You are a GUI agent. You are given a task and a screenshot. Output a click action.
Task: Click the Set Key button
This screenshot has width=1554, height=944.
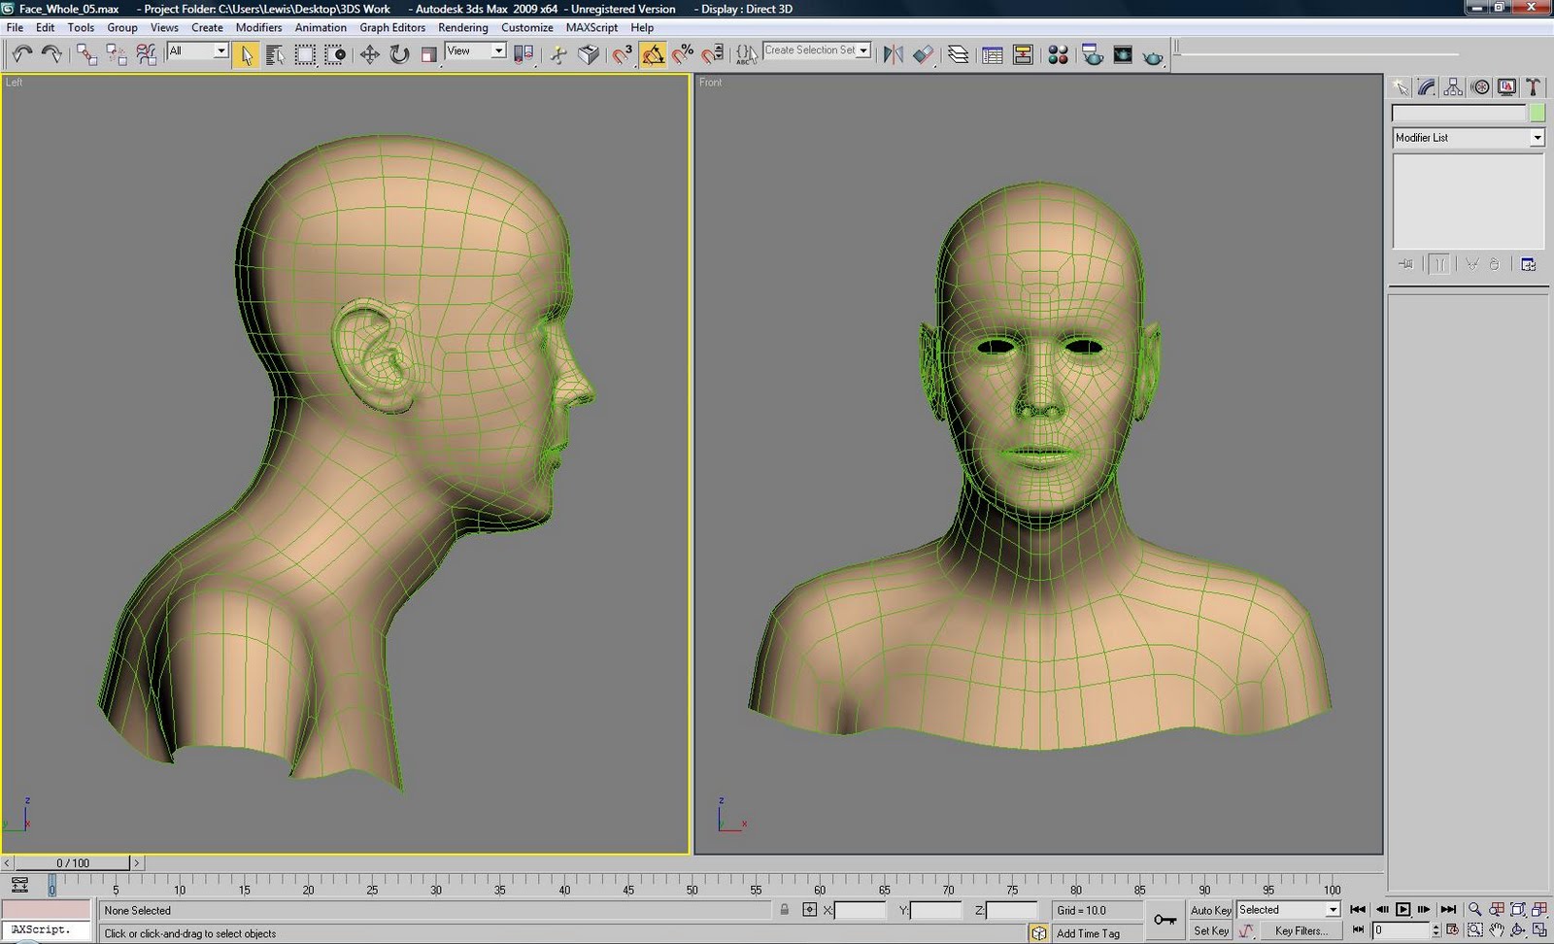pos(1210,930)
